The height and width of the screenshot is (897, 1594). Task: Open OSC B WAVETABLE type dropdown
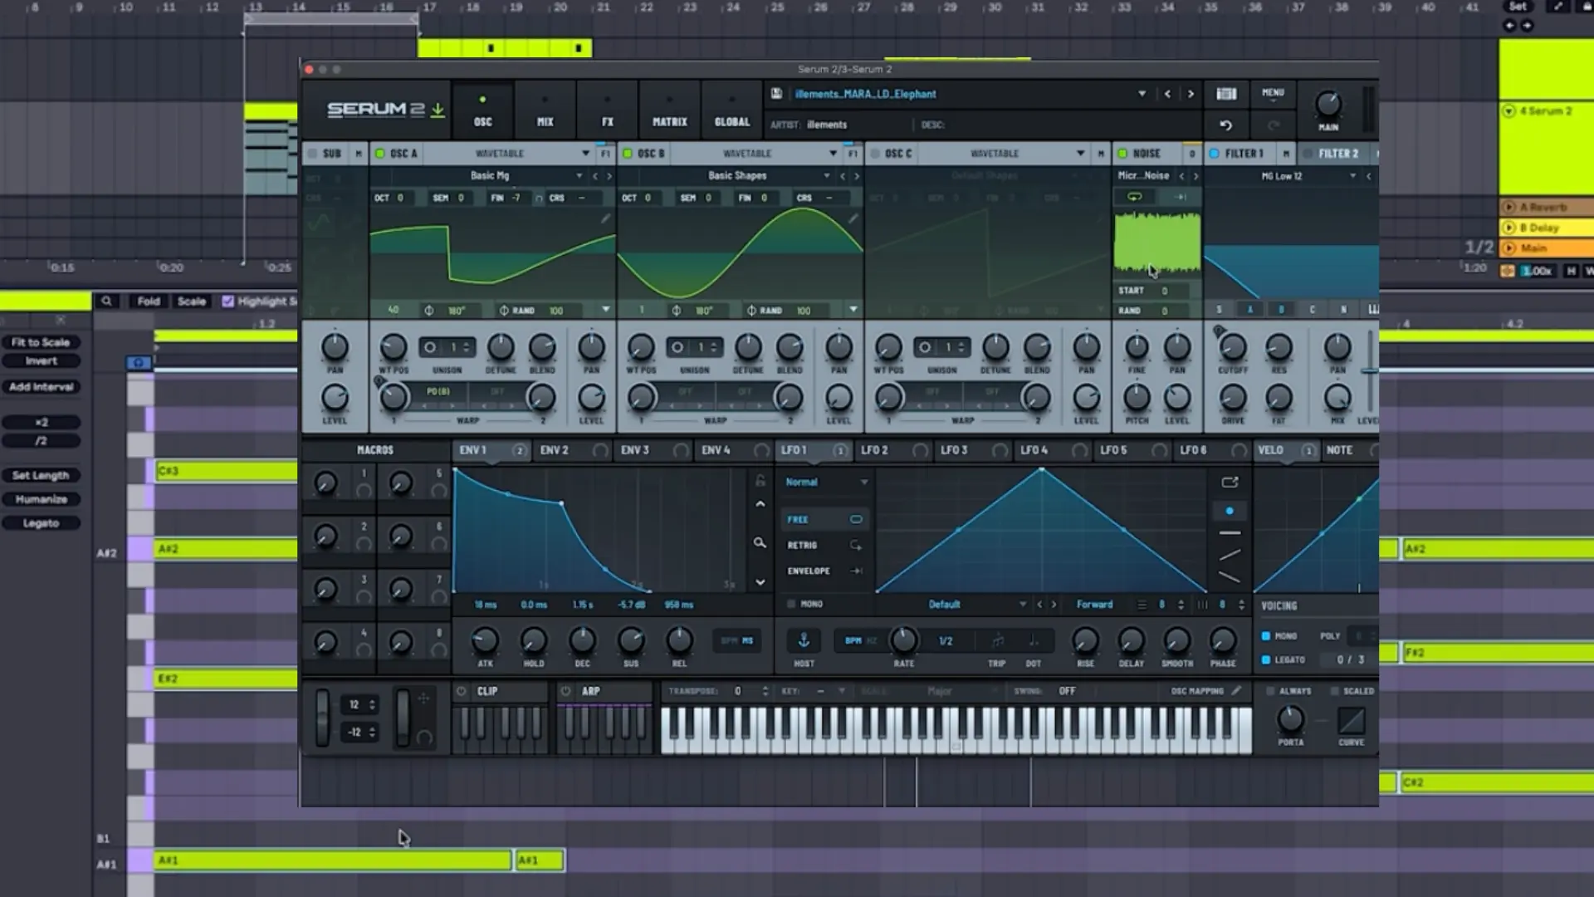(x=833, y=154)
